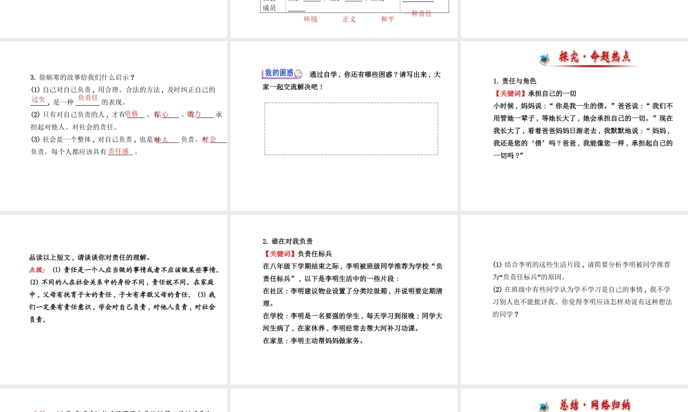This screenshot has width=688, height=412.
Task: Click the 我的困惑 label
Action: point(279,73)
